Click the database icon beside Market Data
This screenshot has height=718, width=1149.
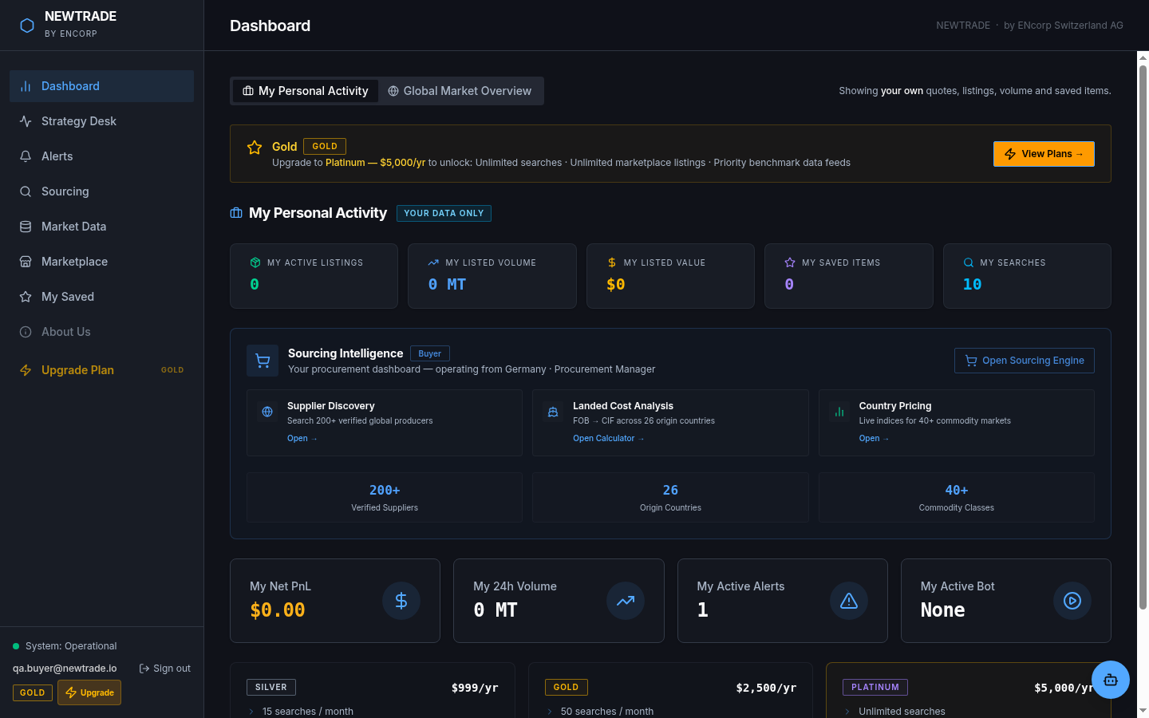26,227
